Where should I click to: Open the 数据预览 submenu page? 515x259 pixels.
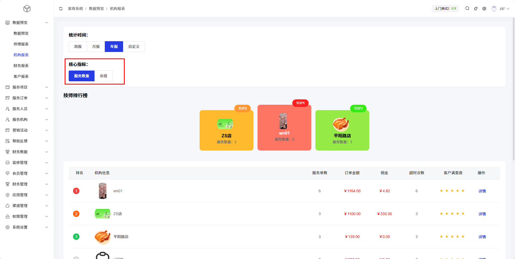coord(21,33)
